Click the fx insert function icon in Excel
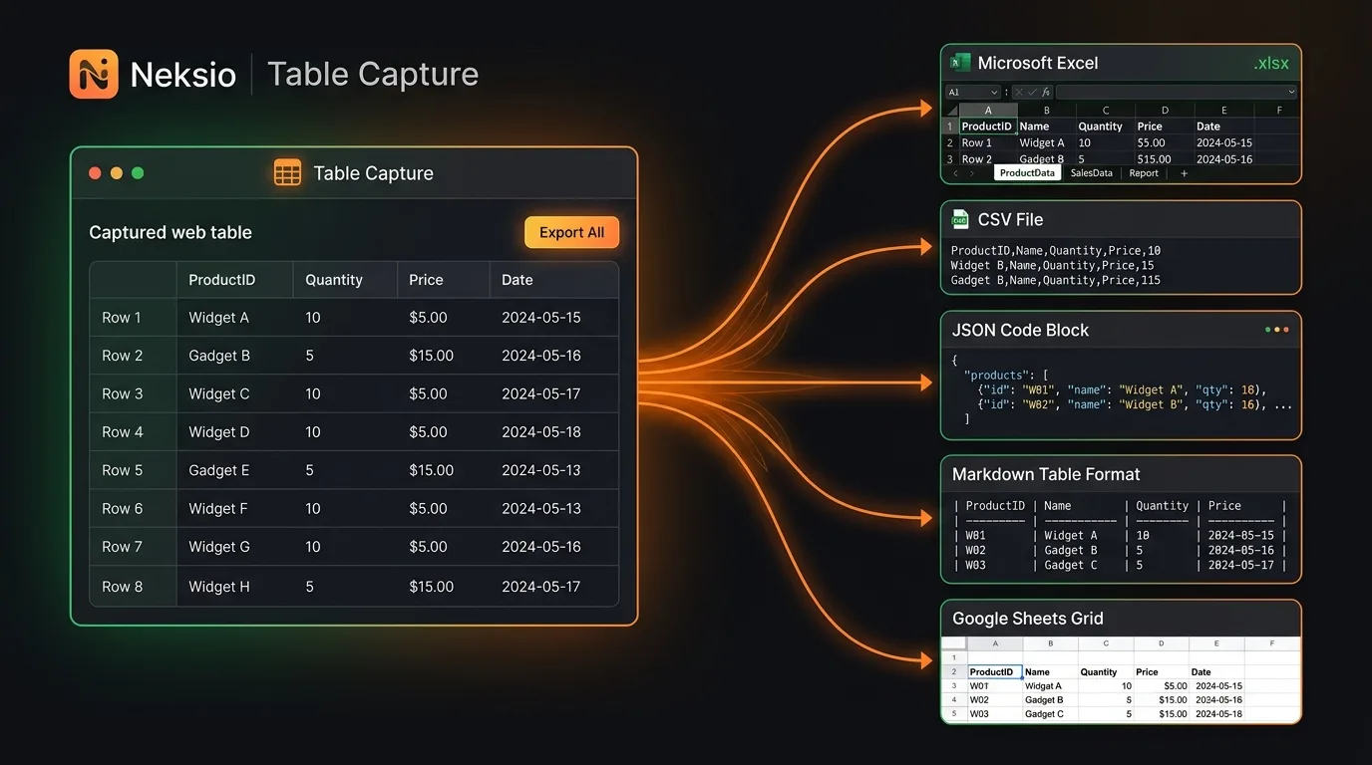The width and height of the screenshot is (1372, 765). [1046, 92]
